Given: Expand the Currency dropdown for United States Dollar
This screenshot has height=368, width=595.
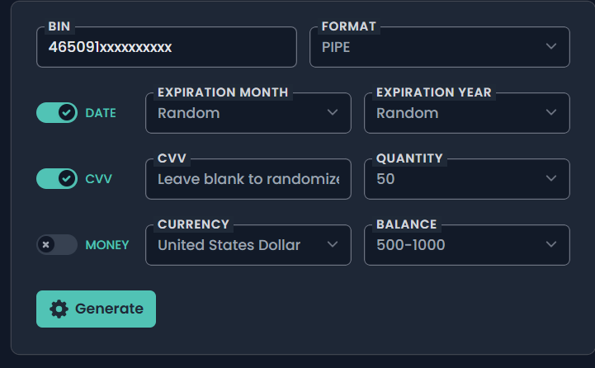Looking at the screenshot, I should (248, 245).
